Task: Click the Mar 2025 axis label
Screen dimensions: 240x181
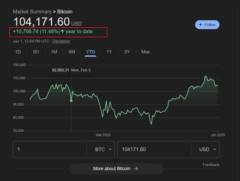Action: [x=103, y=135]
